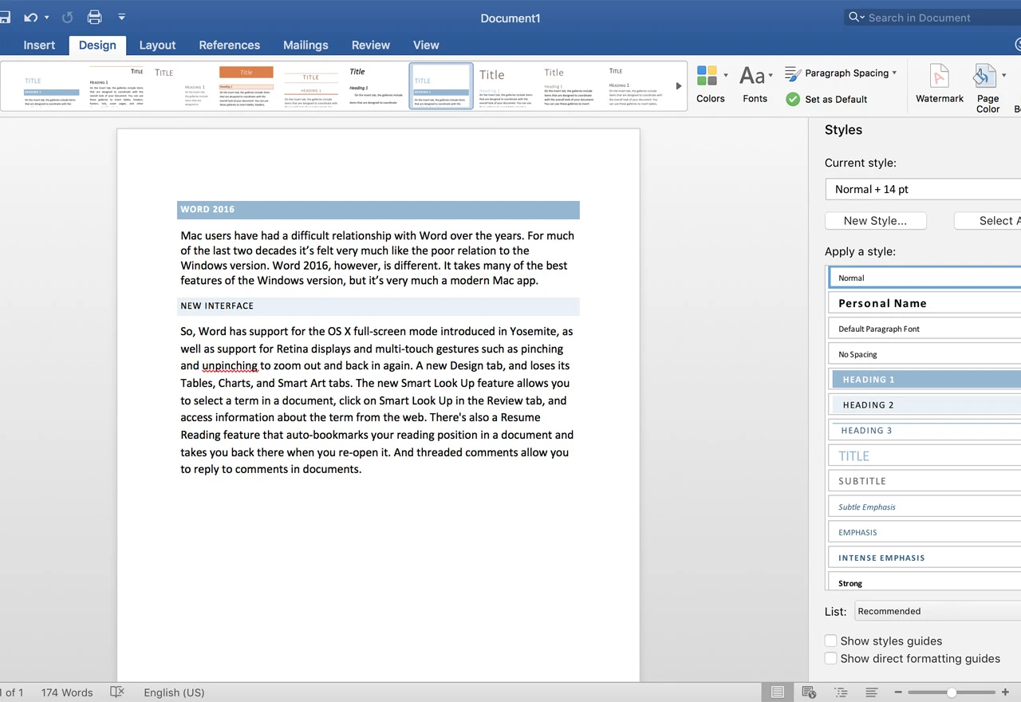Open the Colors dropdown arrow

click(726, 76)
